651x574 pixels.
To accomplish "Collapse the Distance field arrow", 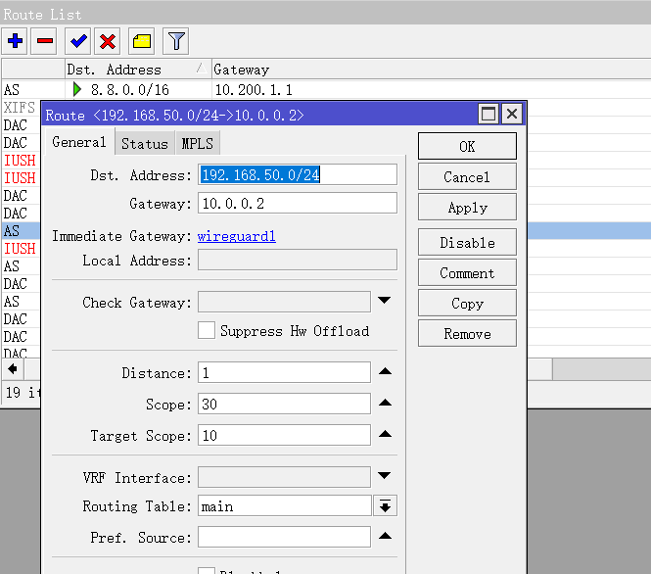I will pos(385,372).
